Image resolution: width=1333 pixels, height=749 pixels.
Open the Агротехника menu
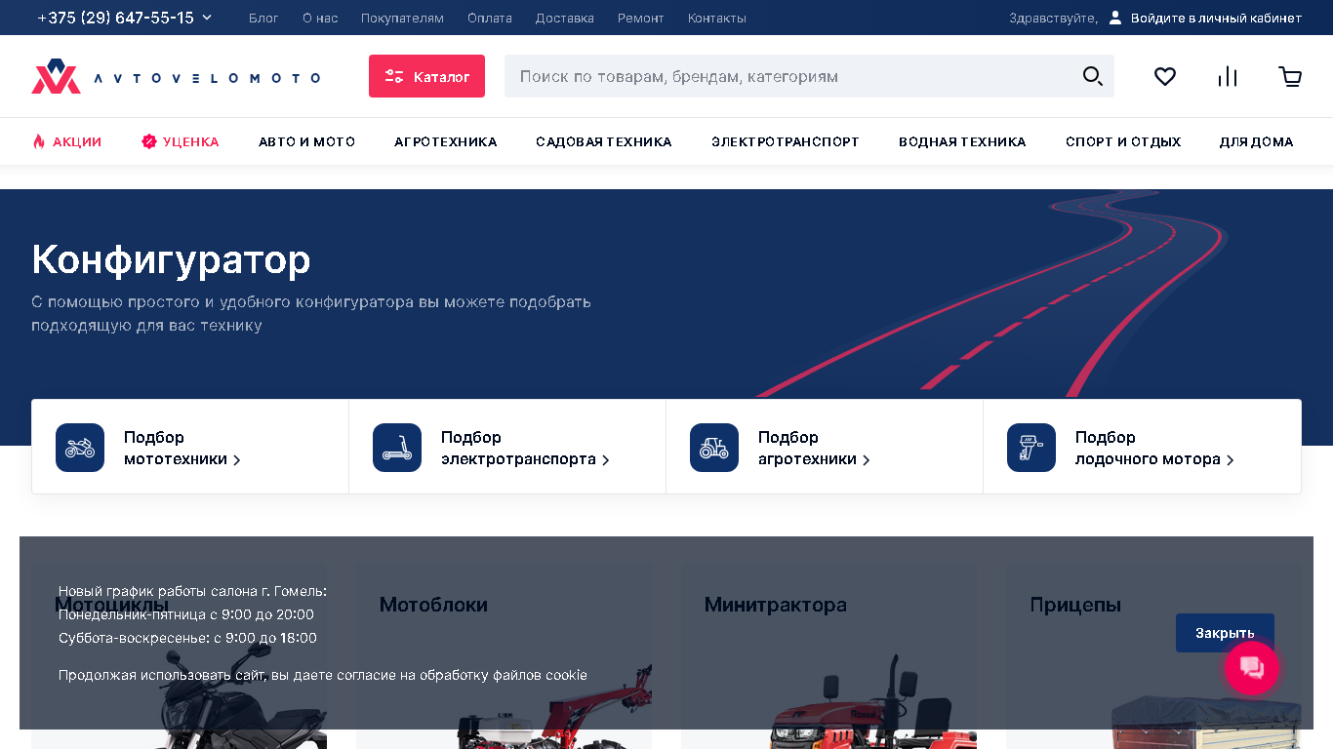pos(446,141)
